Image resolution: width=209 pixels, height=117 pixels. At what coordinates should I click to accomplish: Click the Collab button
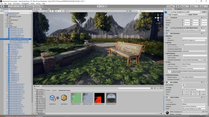pos(171,6)
